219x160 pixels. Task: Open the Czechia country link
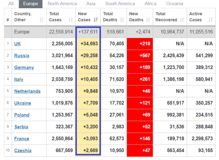coord(23,150)
